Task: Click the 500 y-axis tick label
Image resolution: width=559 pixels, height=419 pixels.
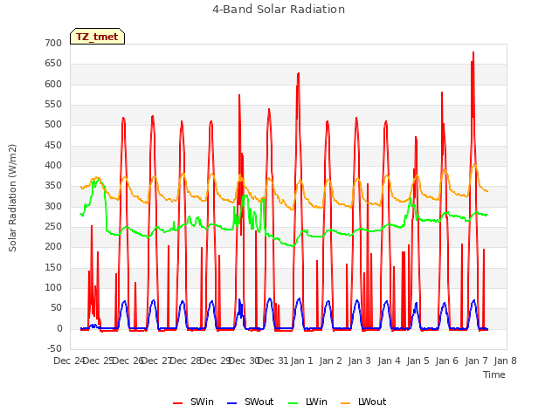Action: coord(53,125)
